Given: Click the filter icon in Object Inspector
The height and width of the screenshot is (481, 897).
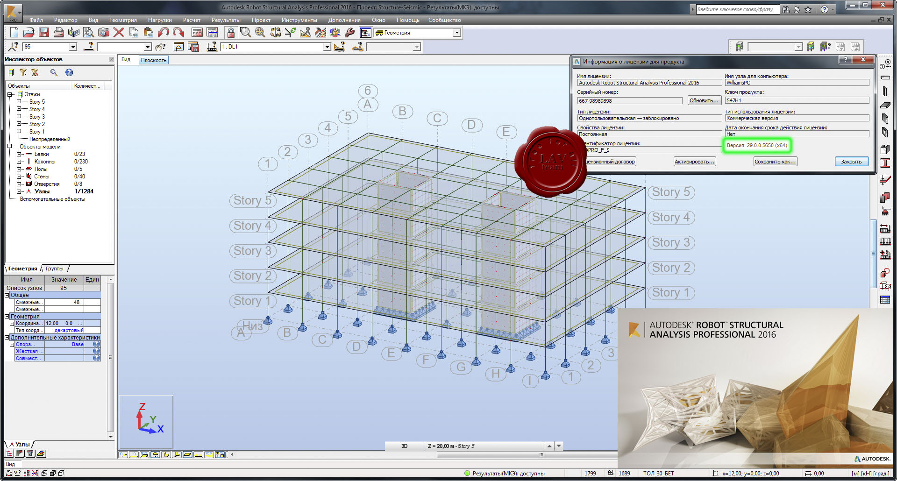Looking at the screenshot, I should pyautogui.click(x=23, y=72).
